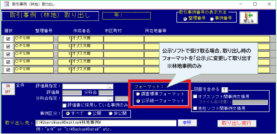Expand the 評価員指定 dropdown

click(x=110, y=87)
